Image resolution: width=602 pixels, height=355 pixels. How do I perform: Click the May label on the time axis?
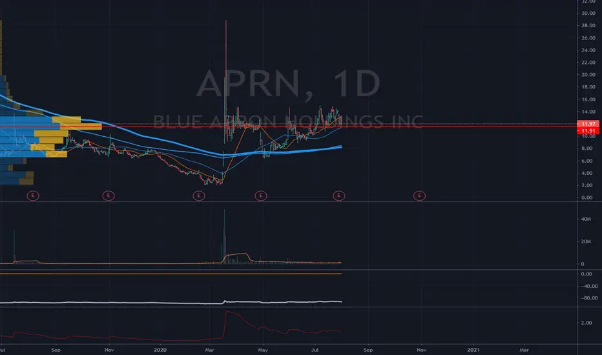coord(263,350)
